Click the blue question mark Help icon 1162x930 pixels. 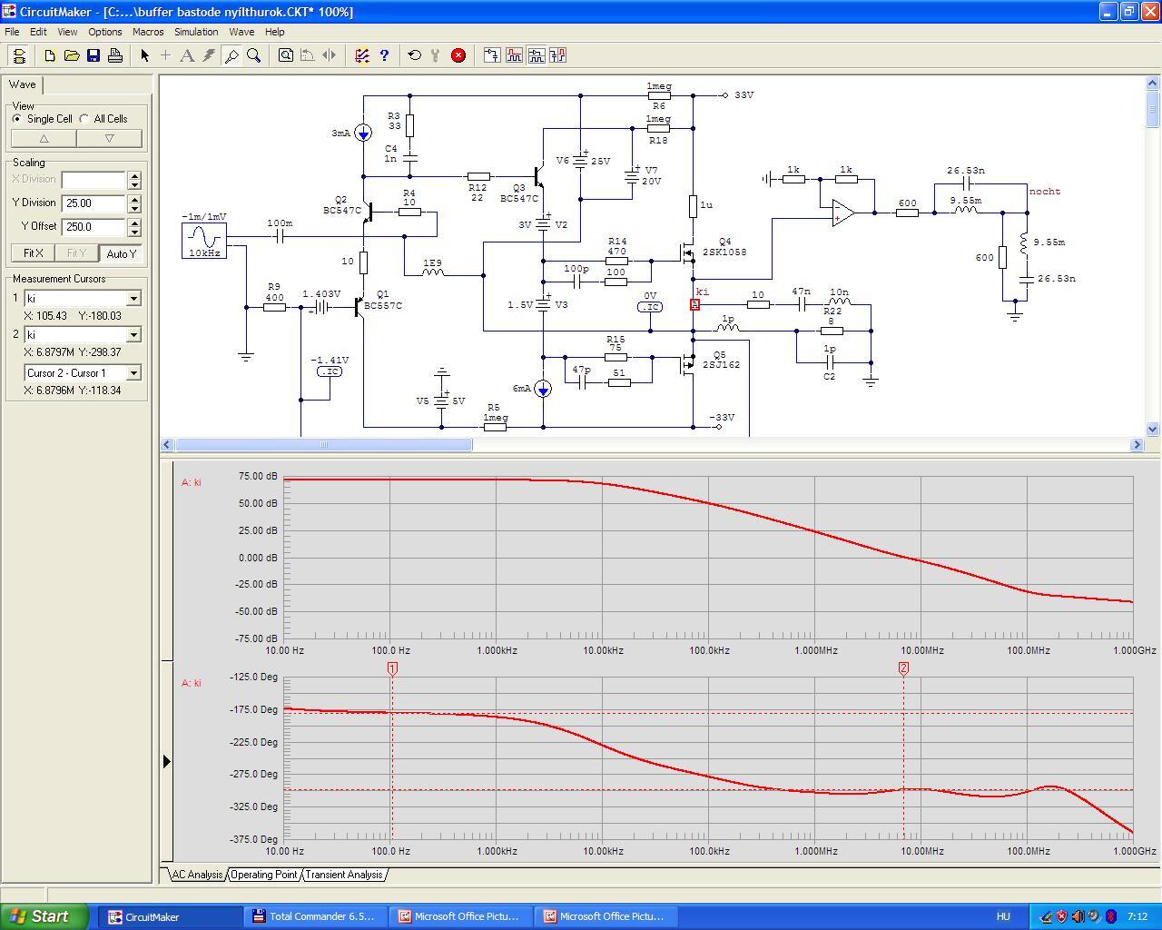(x=384, y=55)
